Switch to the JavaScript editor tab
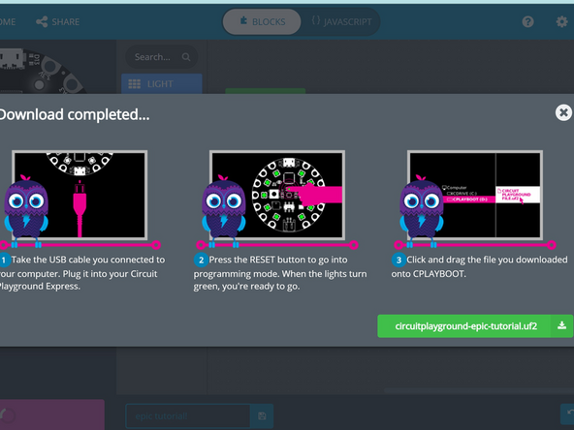Image resolution: width=574 pixels, height=430 pixels. coord(341,22)
